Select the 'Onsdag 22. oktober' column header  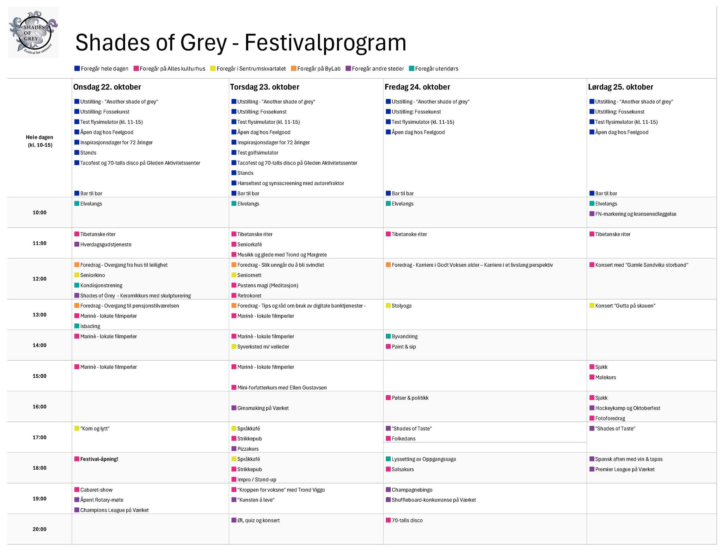click(107, 87)
